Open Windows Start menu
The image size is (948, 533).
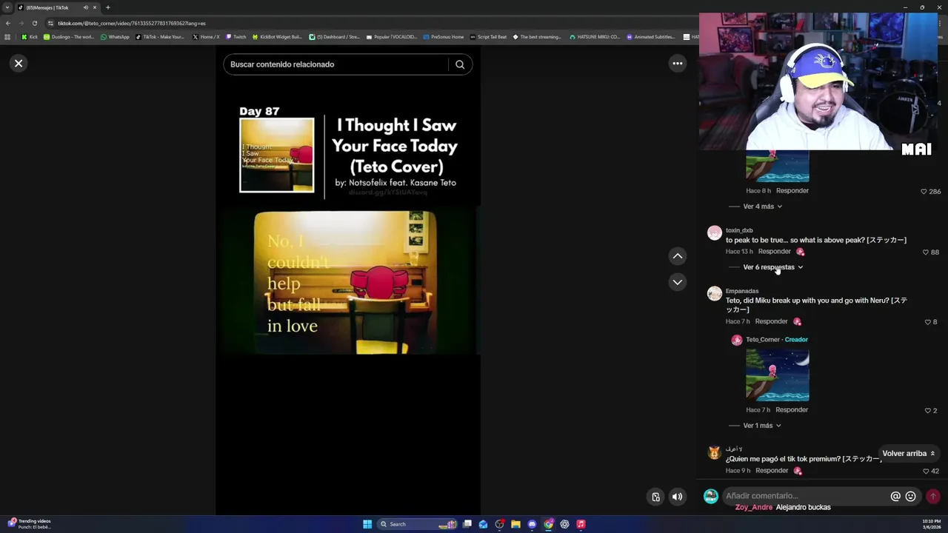(x=367, y=524)
